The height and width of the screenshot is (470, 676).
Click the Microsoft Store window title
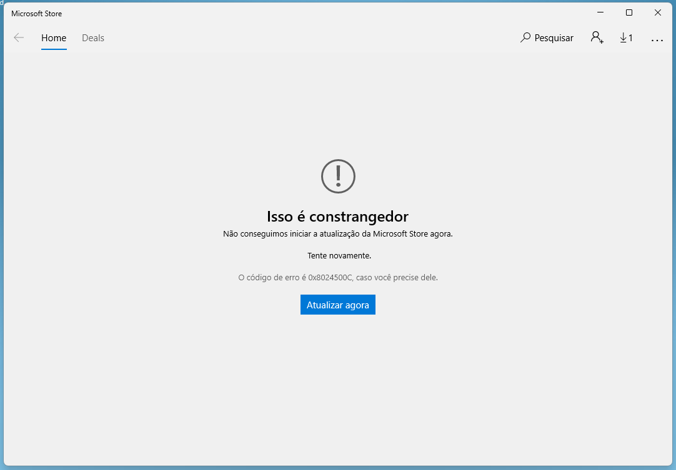(37, 14)
